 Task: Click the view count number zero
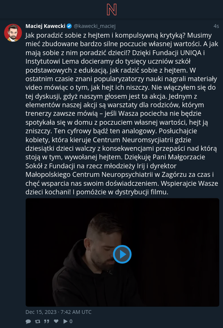[x=71, y=321]
